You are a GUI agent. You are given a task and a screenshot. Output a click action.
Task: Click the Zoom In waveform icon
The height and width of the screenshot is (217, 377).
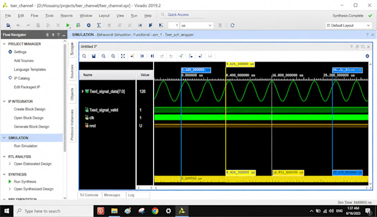point(103,56)
